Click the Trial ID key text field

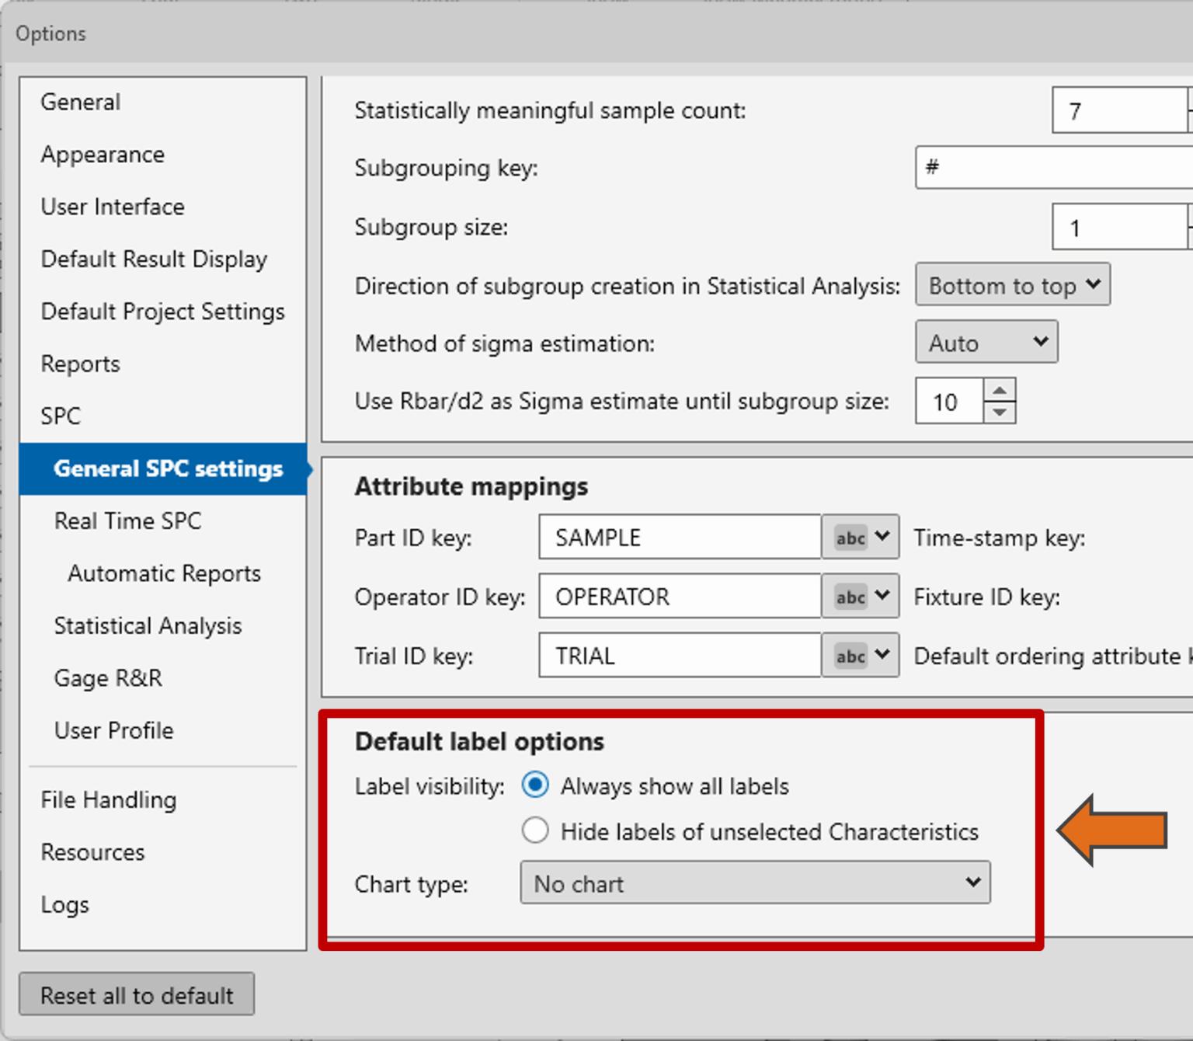tap(680, 655)
